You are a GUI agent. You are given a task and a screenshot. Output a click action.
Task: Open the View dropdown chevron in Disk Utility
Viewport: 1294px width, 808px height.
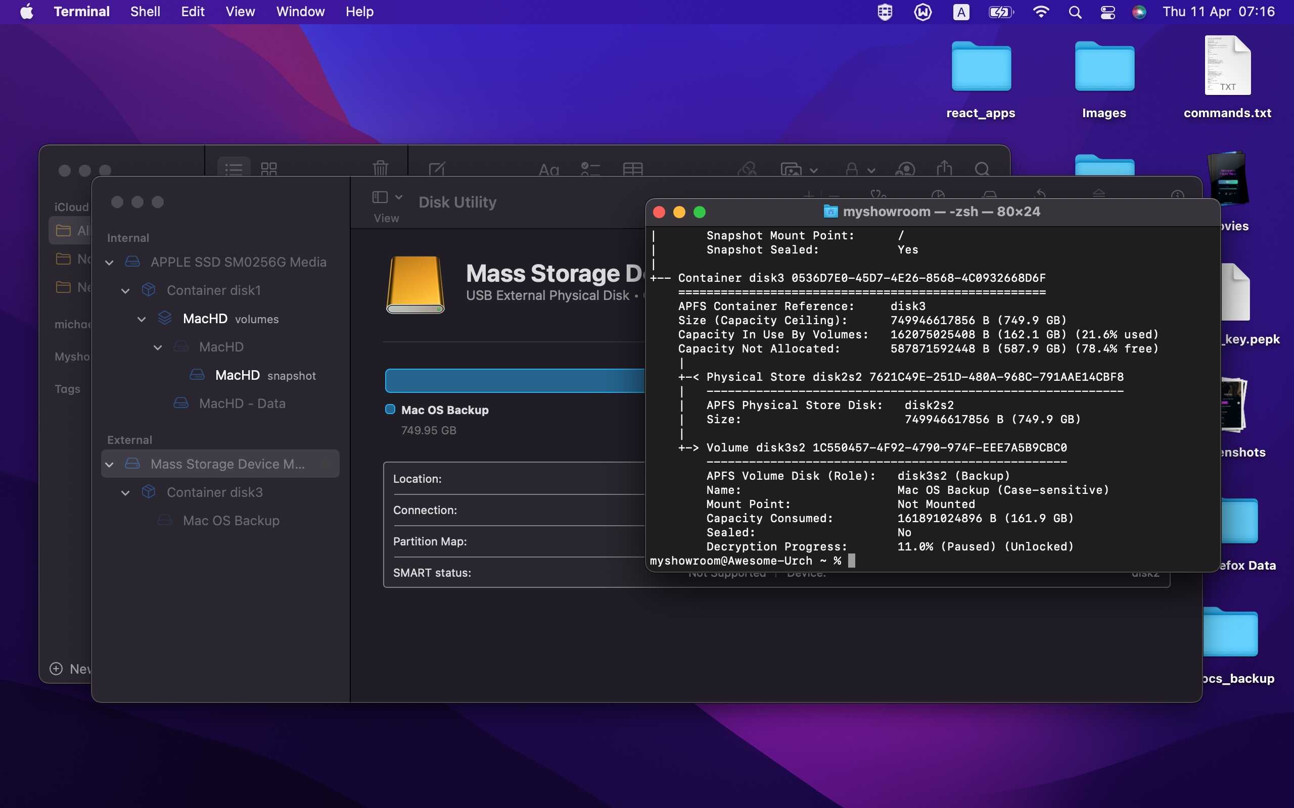[x=398, y=197]
